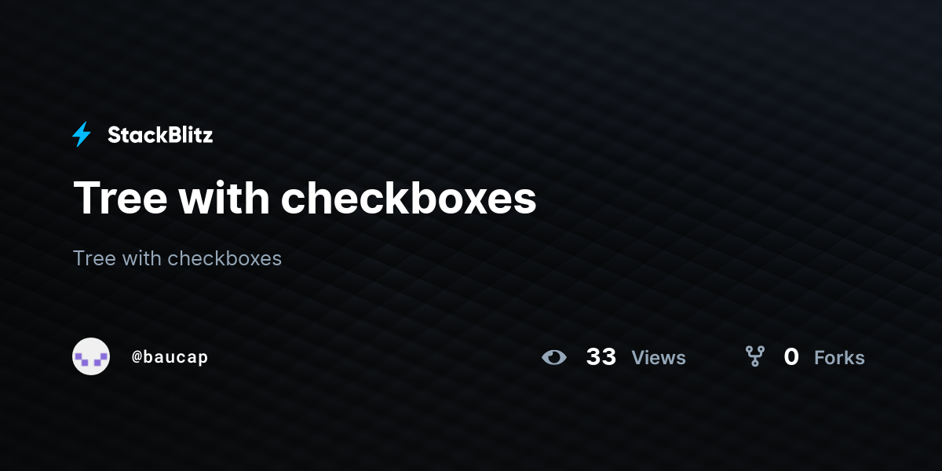Viewport: 942px width, 471px height.
Task: Click the StackBlitz lightning bolt logo
Action: tap(82, 135)
